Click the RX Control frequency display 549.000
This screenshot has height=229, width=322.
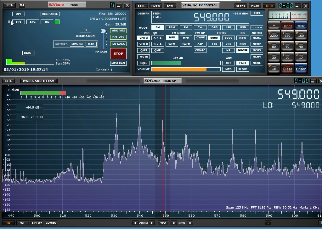[x=212, y=17]
